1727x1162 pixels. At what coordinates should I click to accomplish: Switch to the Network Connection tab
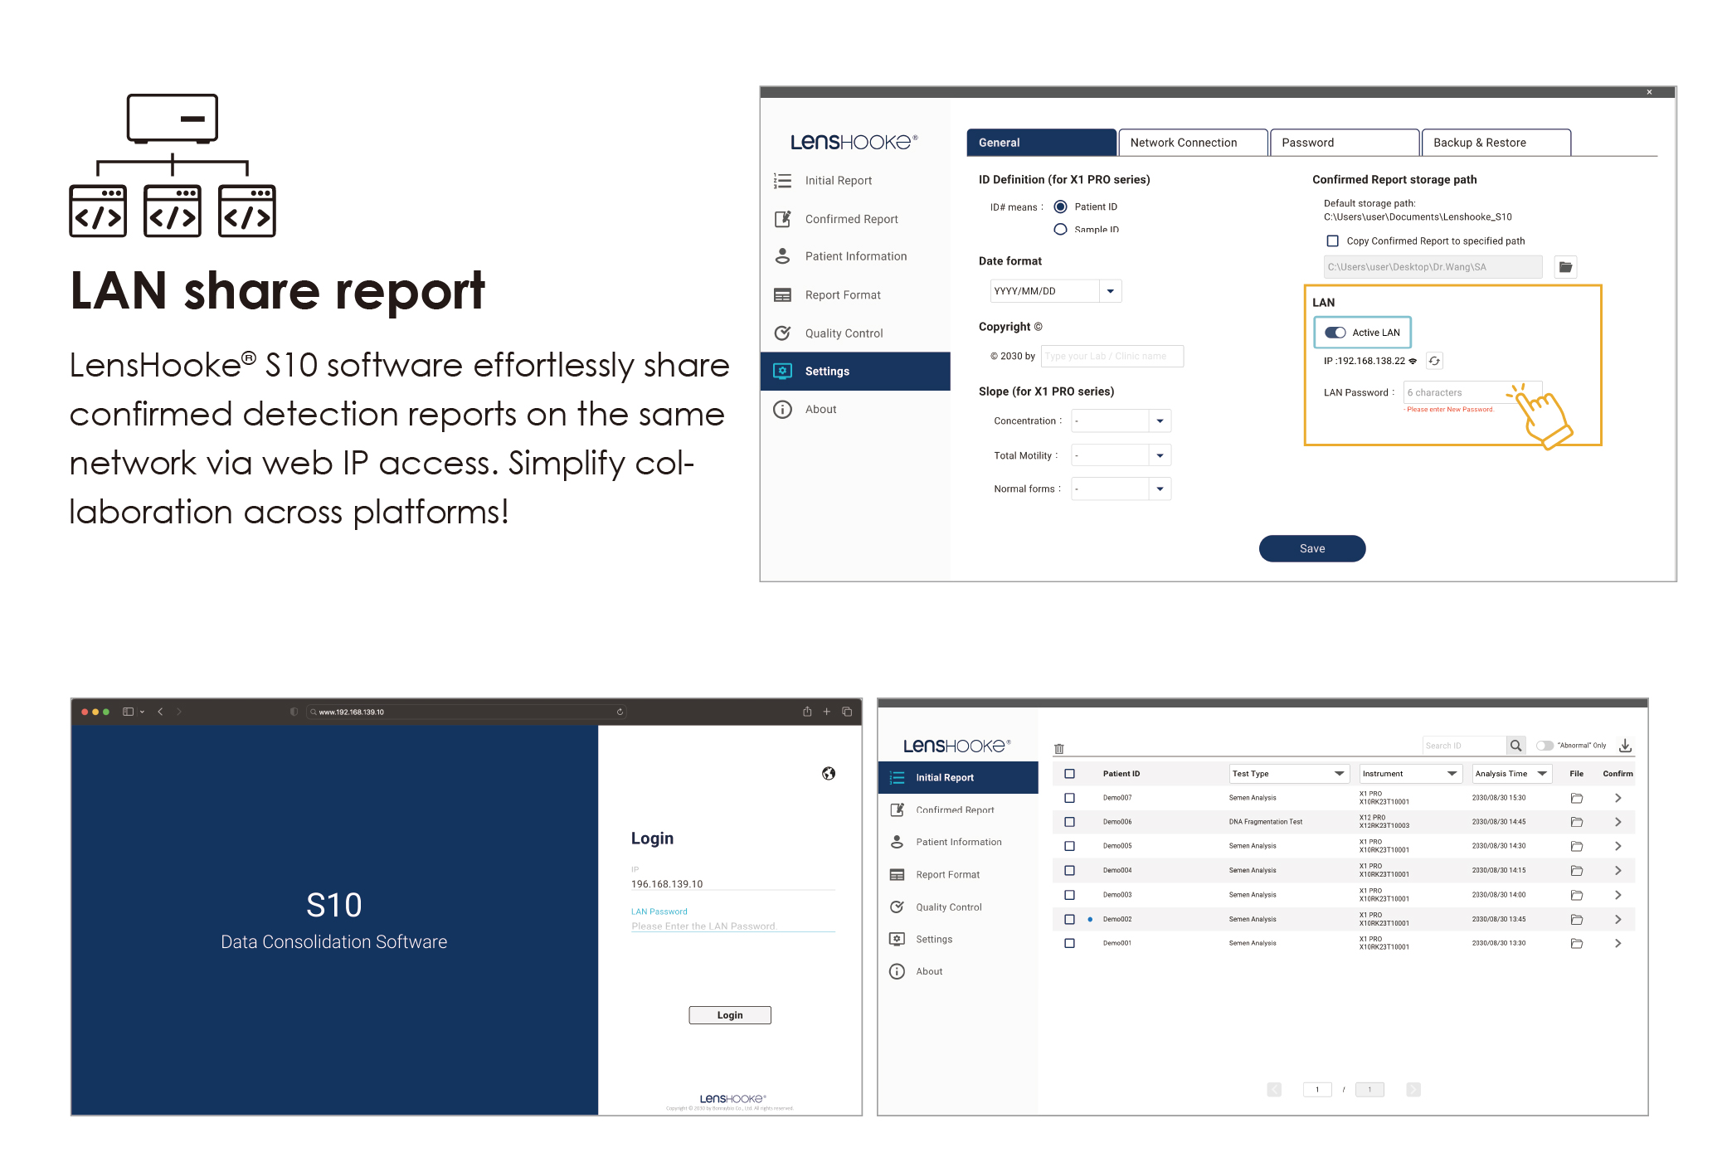pos(1192,143)
